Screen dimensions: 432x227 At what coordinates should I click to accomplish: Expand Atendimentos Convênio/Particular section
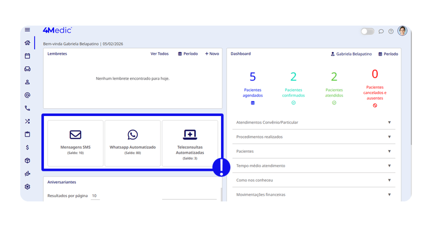[389, 122]
